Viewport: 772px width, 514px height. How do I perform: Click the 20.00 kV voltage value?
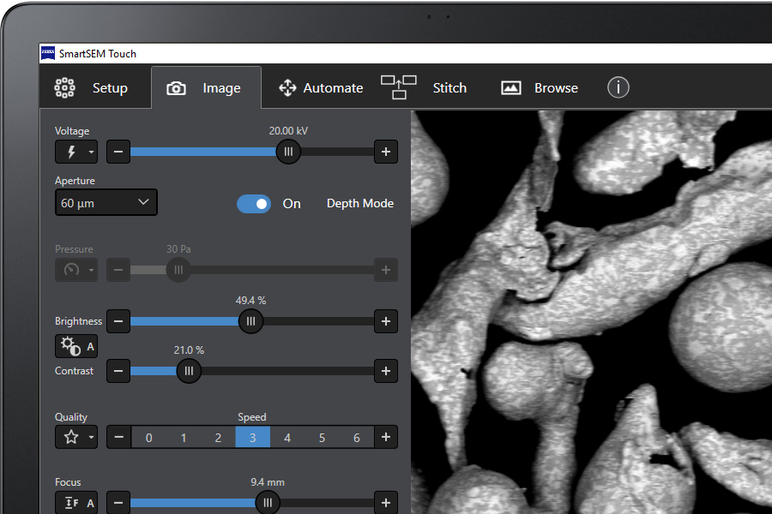point(288,131)
